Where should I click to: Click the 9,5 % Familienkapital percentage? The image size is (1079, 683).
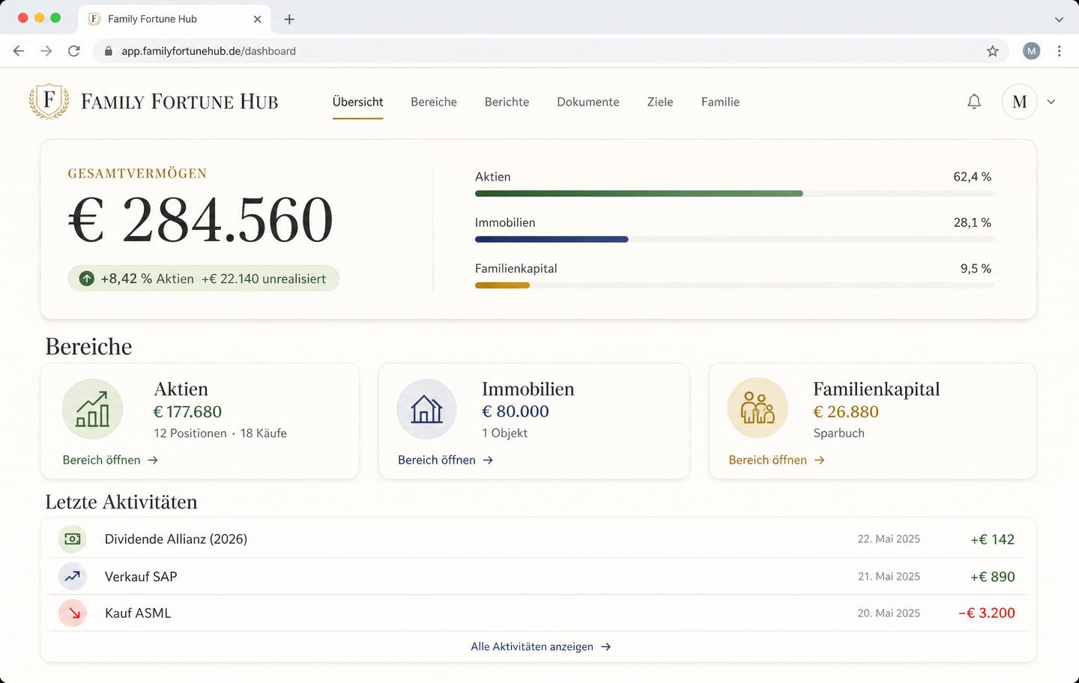pos(976,268)
